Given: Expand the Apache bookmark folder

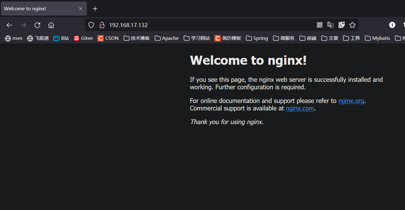Looking at the screenshot, I should [167, 38].
